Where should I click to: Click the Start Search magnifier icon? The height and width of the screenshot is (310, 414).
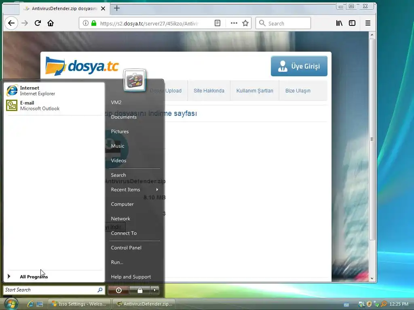(x=100, y=290)
